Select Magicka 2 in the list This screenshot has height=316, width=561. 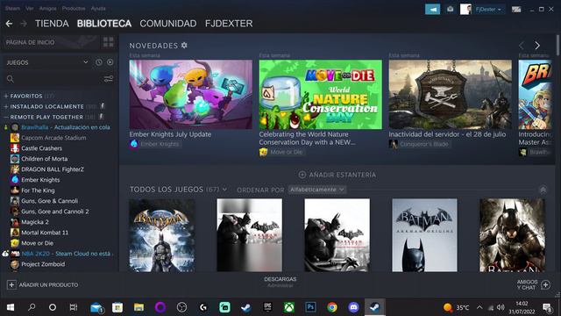35,222
